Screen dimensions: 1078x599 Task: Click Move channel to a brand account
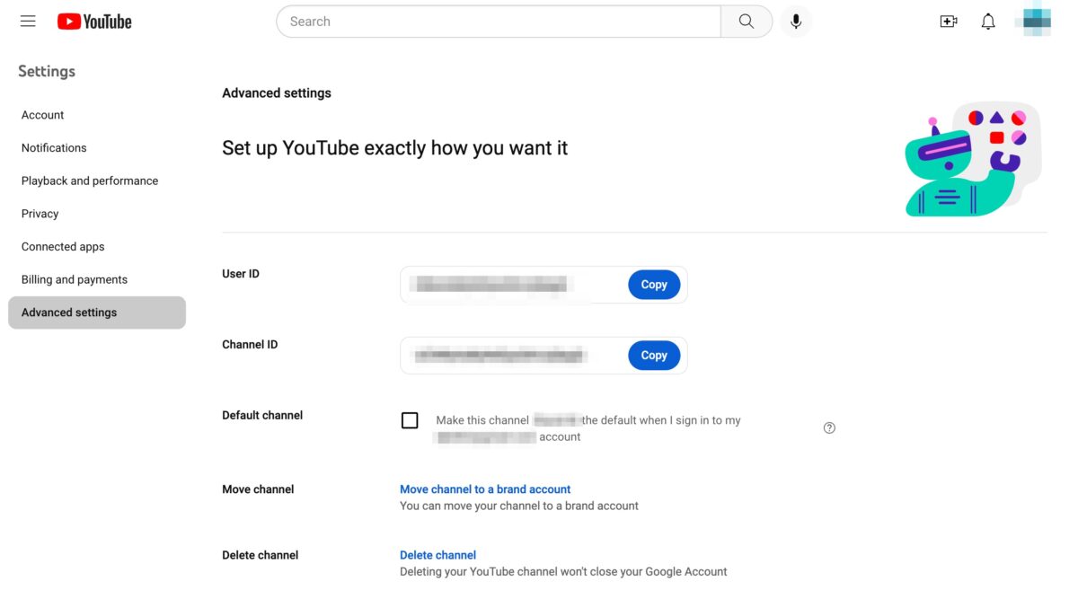pyautogui.click(x=485, y=489)
